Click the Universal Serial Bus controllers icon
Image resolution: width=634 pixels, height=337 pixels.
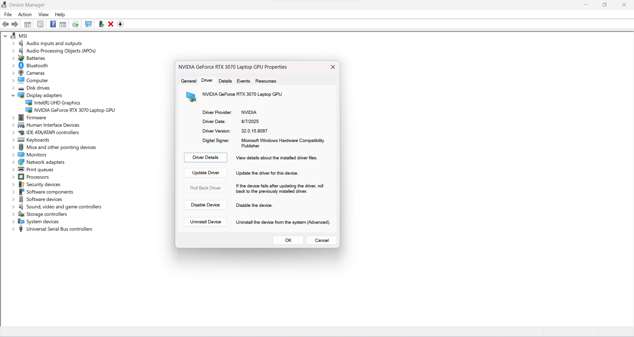(21, 229)
